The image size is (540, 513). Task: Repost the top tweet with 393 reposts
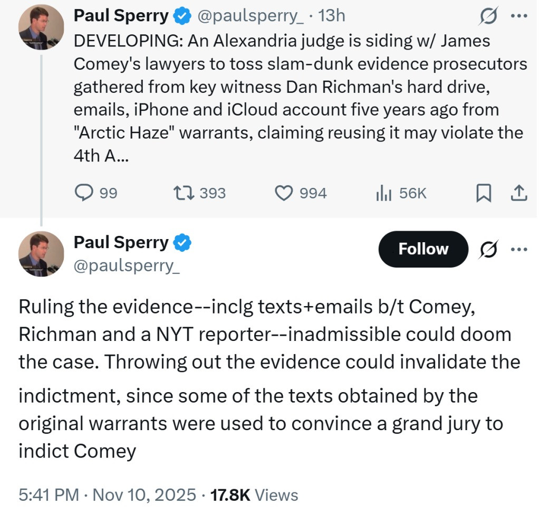click(187, 194)
